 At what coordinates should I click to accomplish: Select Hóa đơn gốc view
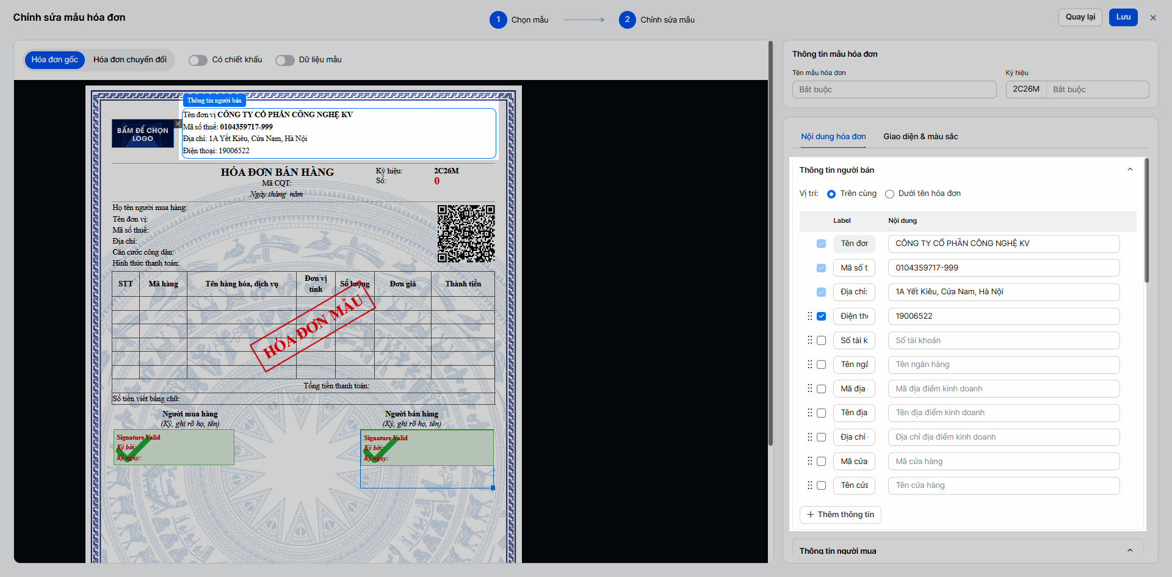click(x=55, y=60)
